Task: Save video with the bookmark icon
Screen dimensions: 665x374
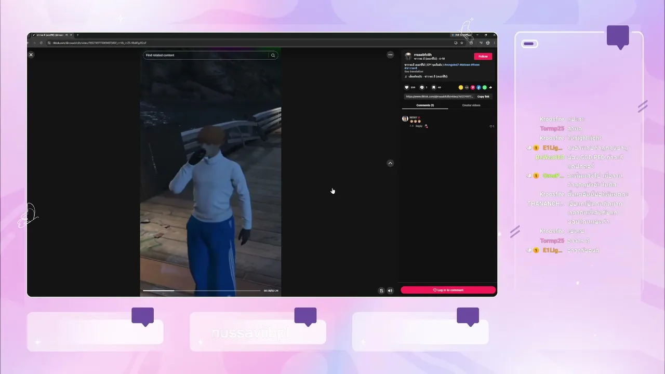Action: tap(434, 87)
